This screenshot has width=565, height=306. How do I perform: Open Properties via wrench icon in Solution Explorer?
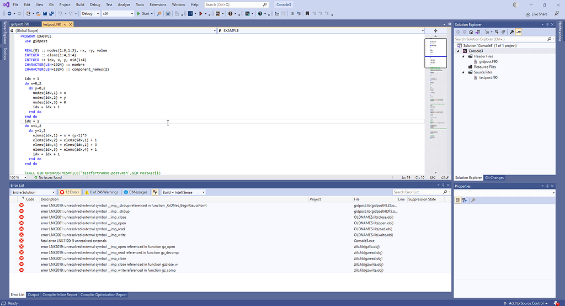[512, 32]
